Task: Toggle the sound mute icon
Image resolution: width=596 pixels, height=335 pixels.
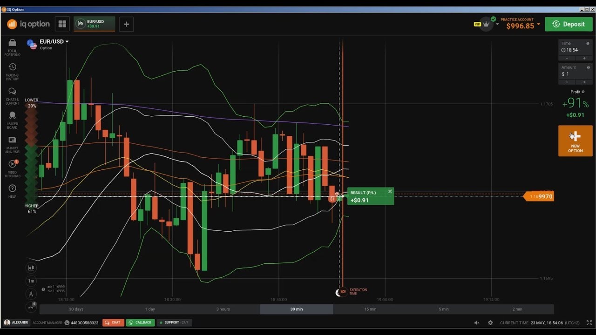Action: click(x=477, y=322)
